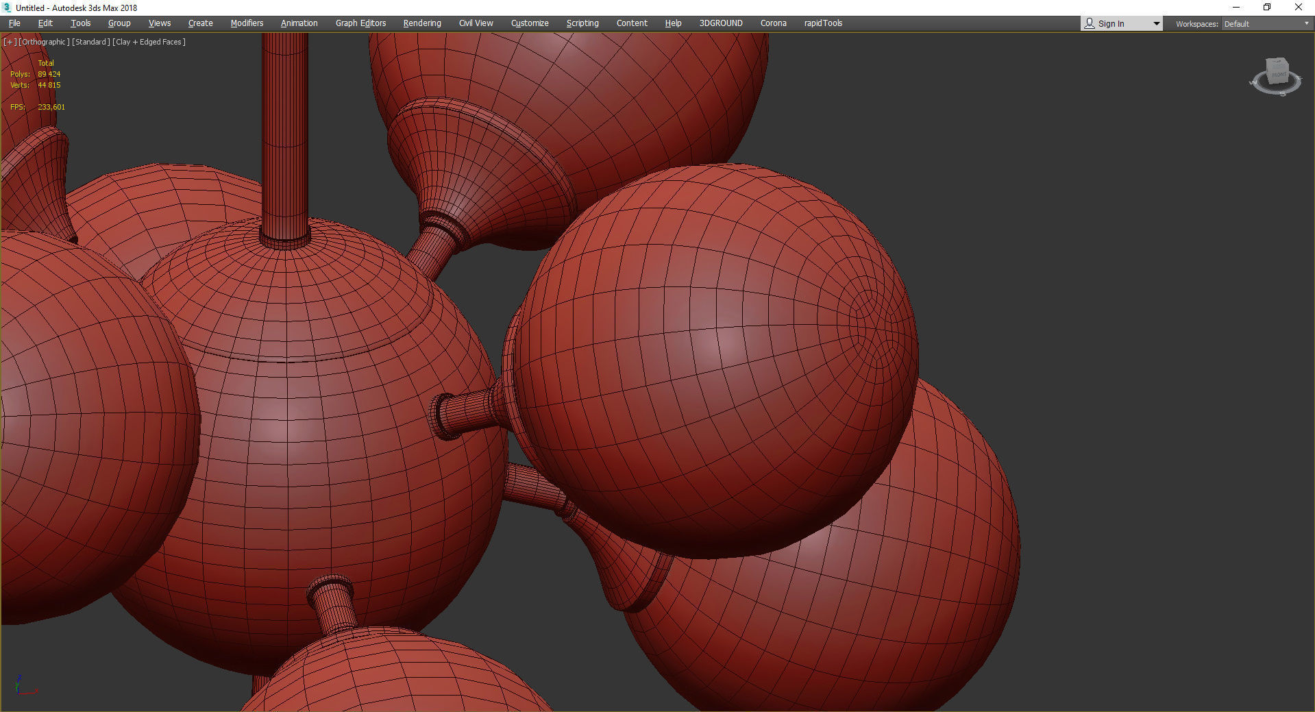Minimize the 3ds Max window

pyautogui.click(x=1236, y=8)
